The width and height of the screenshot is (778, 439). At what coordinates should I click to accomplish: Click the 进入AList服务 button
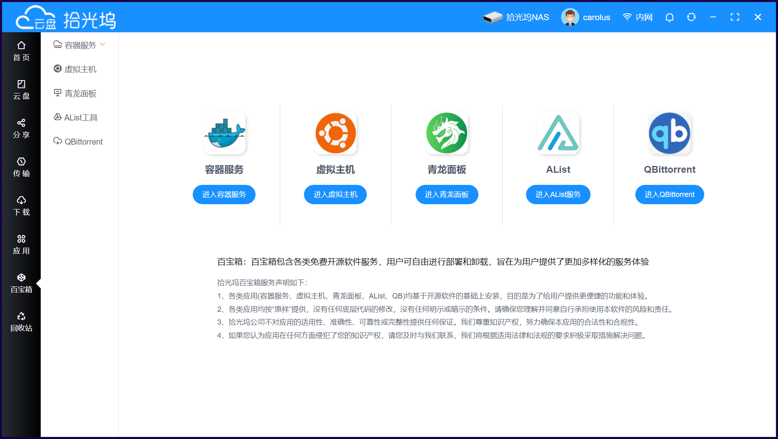pyautogui.click(x=558, y=195)
